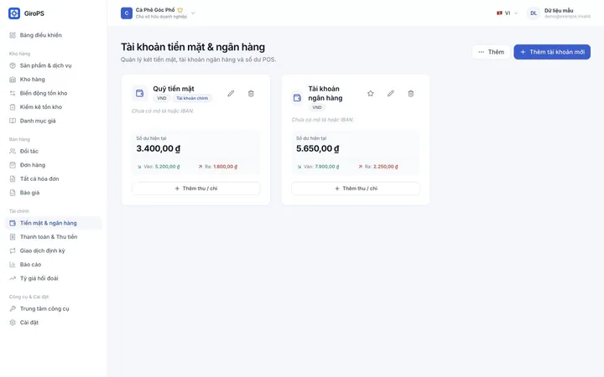Click the Bảng điều khiển grid icon
Screen dimensions: 604x377
13,35
